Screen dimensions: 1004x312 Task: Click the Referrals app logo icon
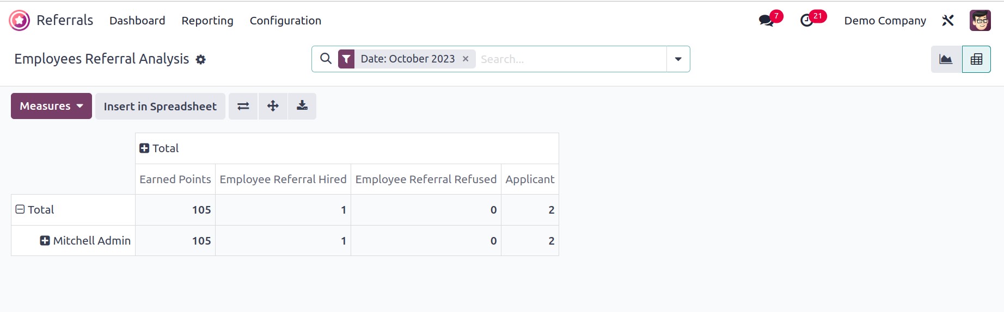tap(20, 21)
